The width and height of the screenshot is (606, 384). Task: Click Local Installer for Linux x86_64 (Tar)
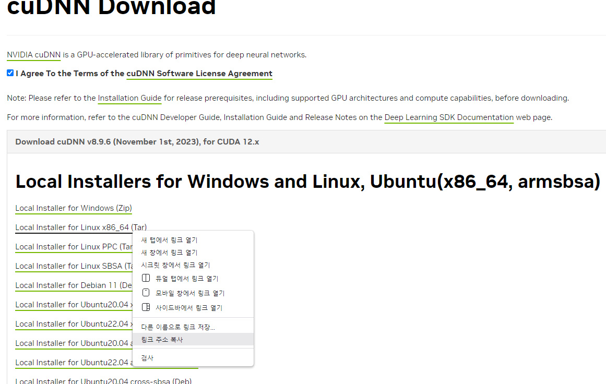click(x=81, y=227)
